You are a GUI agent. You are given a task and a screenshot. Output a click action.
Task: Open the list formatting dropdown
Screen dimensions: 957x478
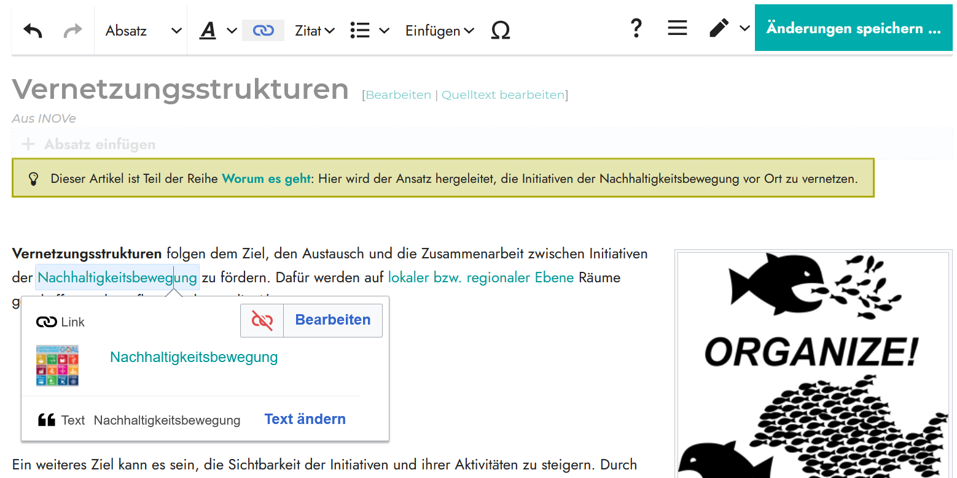click(x=369, y=31)
